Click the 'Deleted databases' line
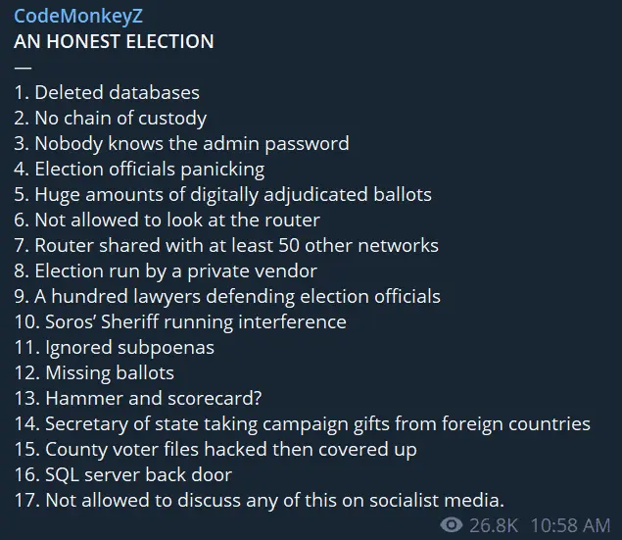 click(x=107, y=93)
